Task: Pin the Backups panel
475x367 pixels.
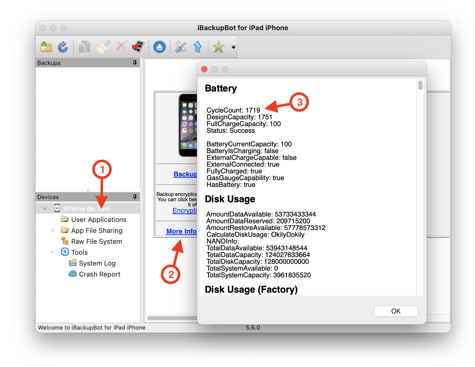Action: 135,63
